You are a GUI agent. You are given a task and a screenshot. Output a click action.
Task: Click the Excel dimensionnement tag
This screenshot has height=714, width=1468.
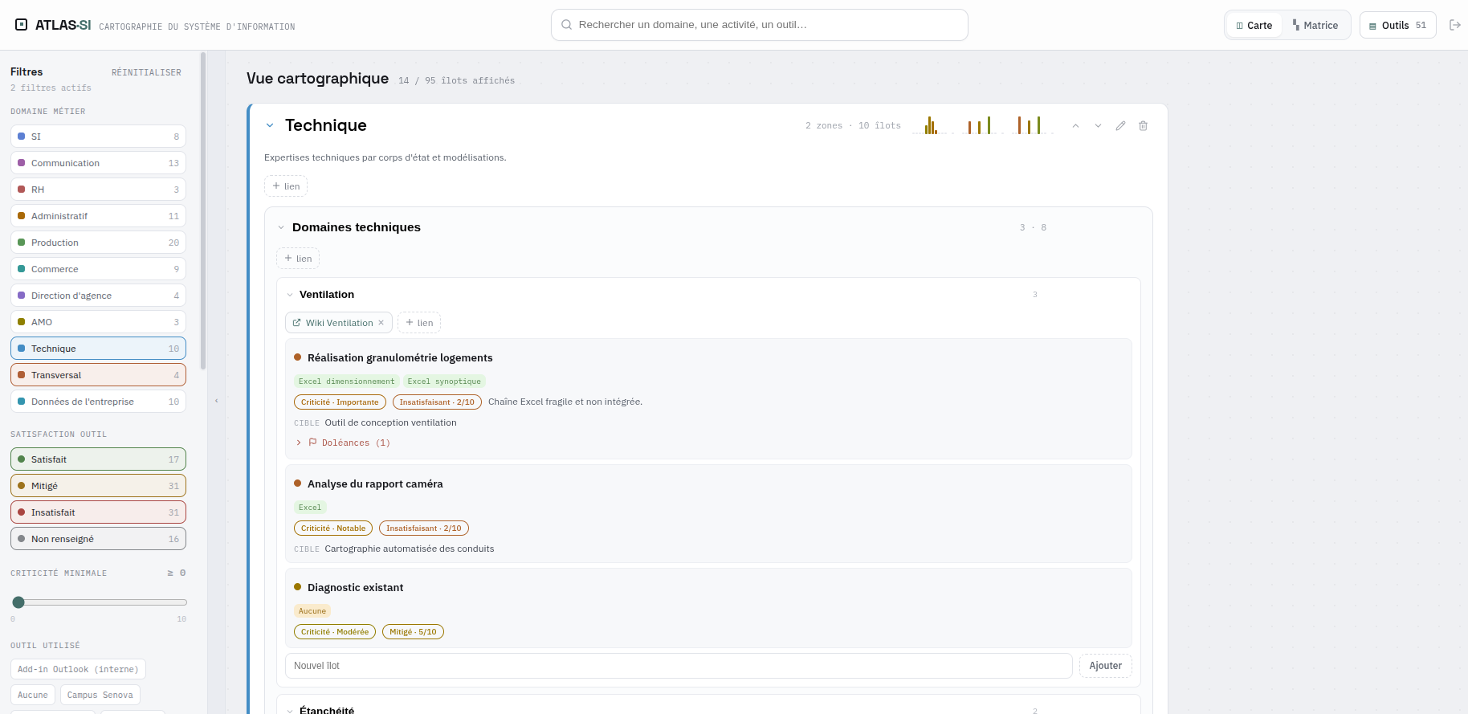point(347,381)
